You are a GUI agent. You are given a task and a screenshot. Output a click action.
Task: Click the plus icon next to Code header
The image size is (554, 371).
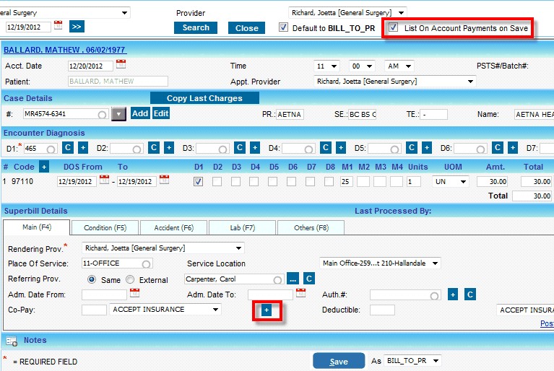click(x=43, y=167)
